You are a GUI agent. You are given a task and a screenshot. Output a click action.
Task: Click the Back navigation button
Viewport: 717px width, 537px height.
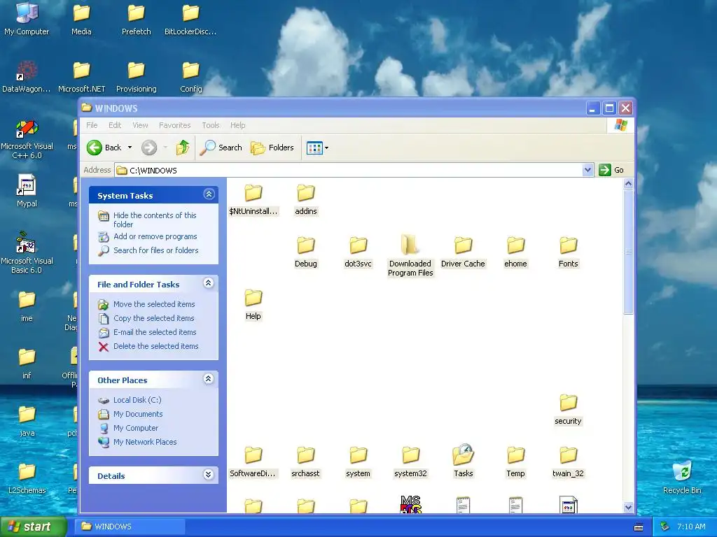[104, 148]
